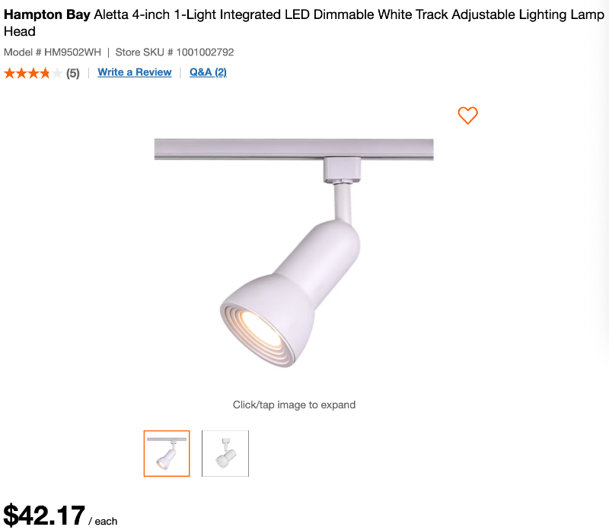Screen dimensions: 609x530
Task: Click the Model # HM9502WH text
Action: click(x=52, y=52)
